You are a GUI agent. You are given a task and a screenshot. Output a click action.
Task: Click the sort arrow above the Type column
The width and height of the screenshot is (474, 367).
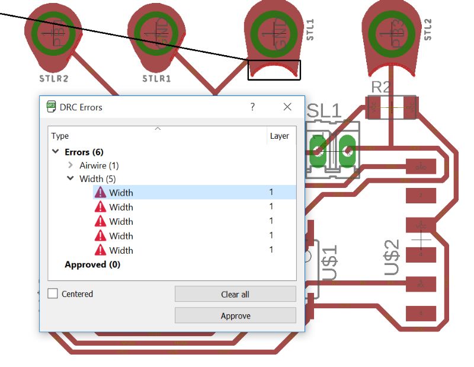click(158, 129)
